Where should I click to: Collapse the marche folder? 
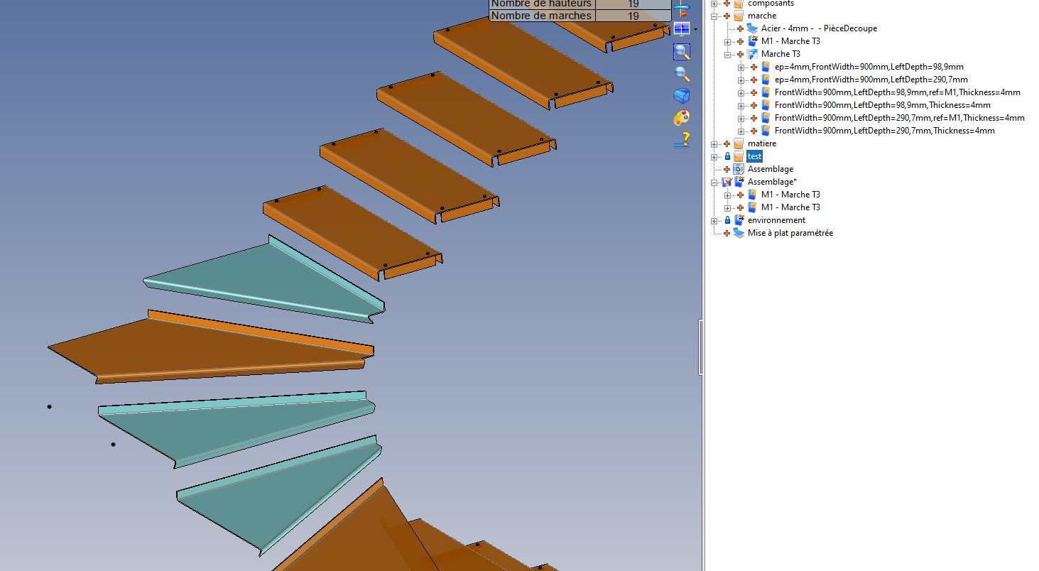pos(714,16)
